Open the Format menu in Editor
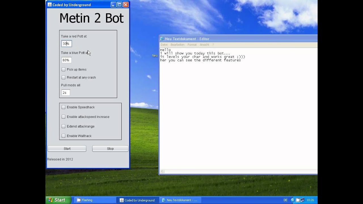The width and height of the screenshot is (363, 204). pos(192,45)
